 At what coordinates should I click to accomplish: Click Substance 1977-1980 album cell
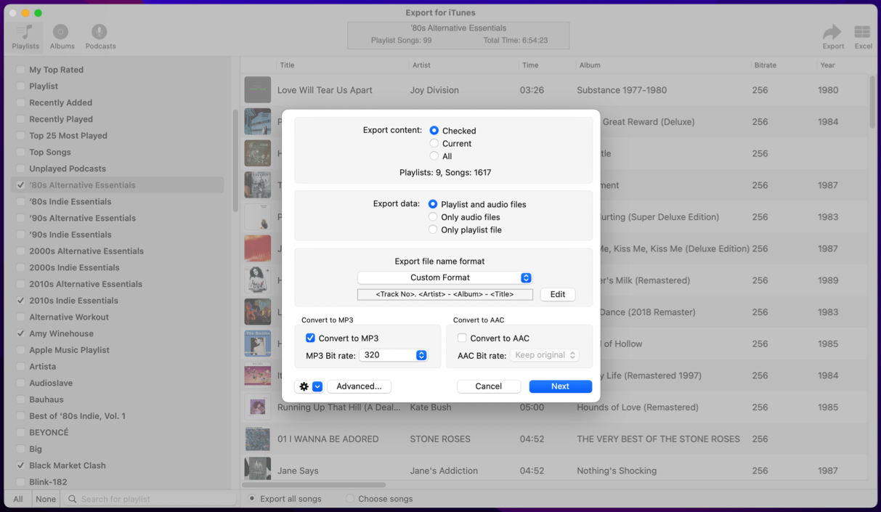coord(622,90)
